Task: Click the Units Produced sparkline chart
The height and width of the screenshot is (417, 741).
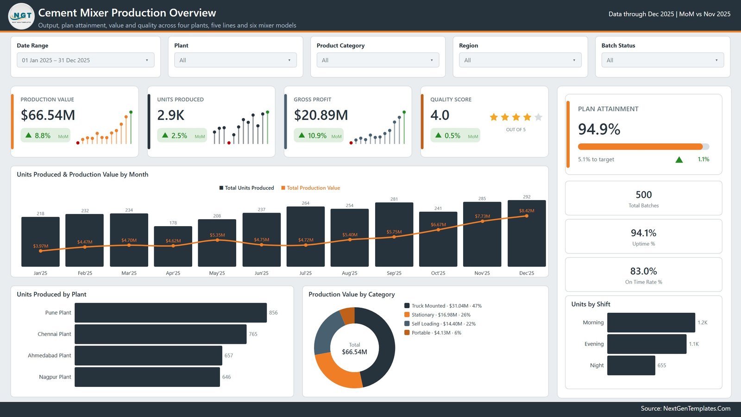Action: point(240,127)
